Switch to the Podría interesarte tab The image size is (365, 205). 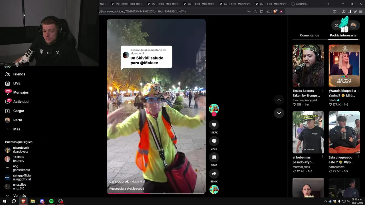(x=343, y=35)
